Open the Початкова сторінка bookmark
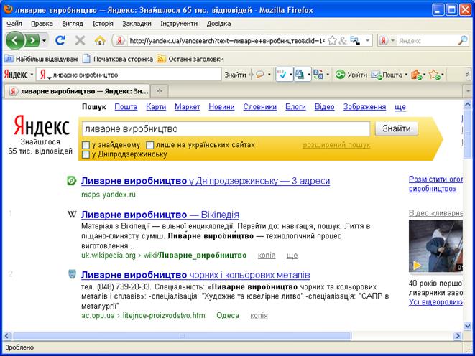 pos(118,59)
